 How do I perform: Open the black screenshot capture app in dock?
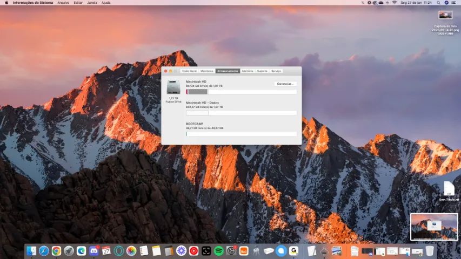coord(206,251)
